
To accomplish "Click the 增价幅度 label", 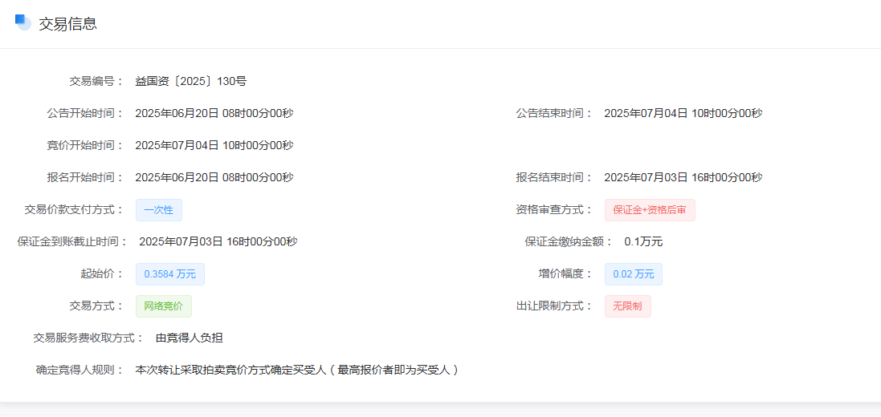I will coord(566,274).
